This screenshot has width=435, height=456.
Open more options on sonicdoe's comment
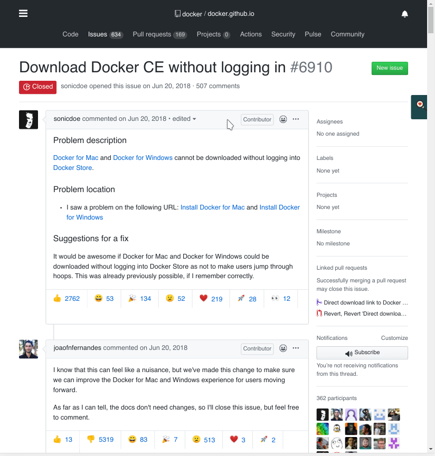click(296, 119)
